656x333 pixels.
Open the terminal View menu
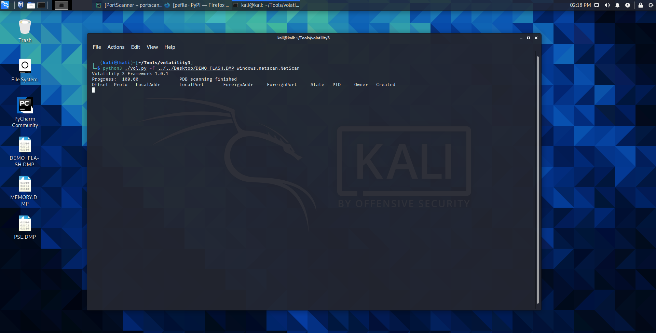click(x=152, y=47)
